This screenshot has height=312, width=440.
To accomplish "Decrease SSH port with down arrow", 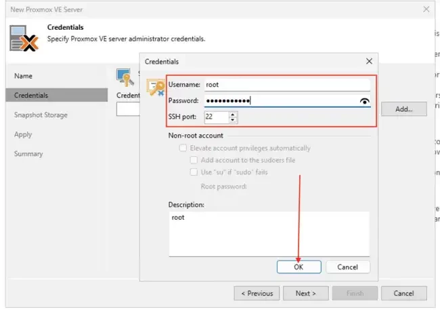I will pyautogui.click(x=233, y=120).
